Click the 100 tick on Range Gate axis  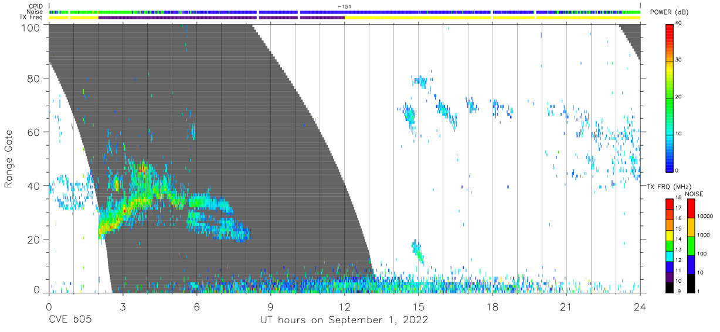(x=31, y=27)
